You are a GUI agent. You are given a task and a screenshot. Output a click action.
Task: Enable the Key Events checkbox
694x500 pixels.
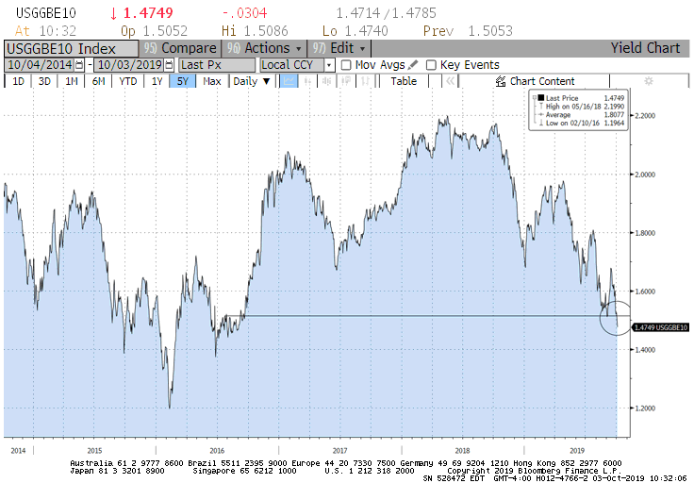point(431,65)
